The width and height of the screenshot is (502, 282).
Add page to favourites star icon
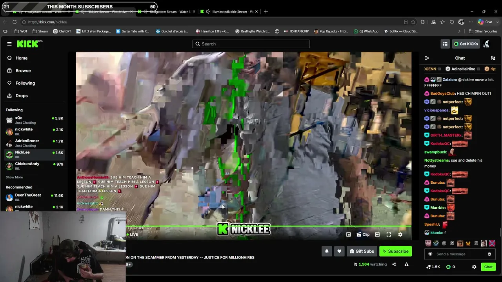pyautogui.click(x=413, y=22)
